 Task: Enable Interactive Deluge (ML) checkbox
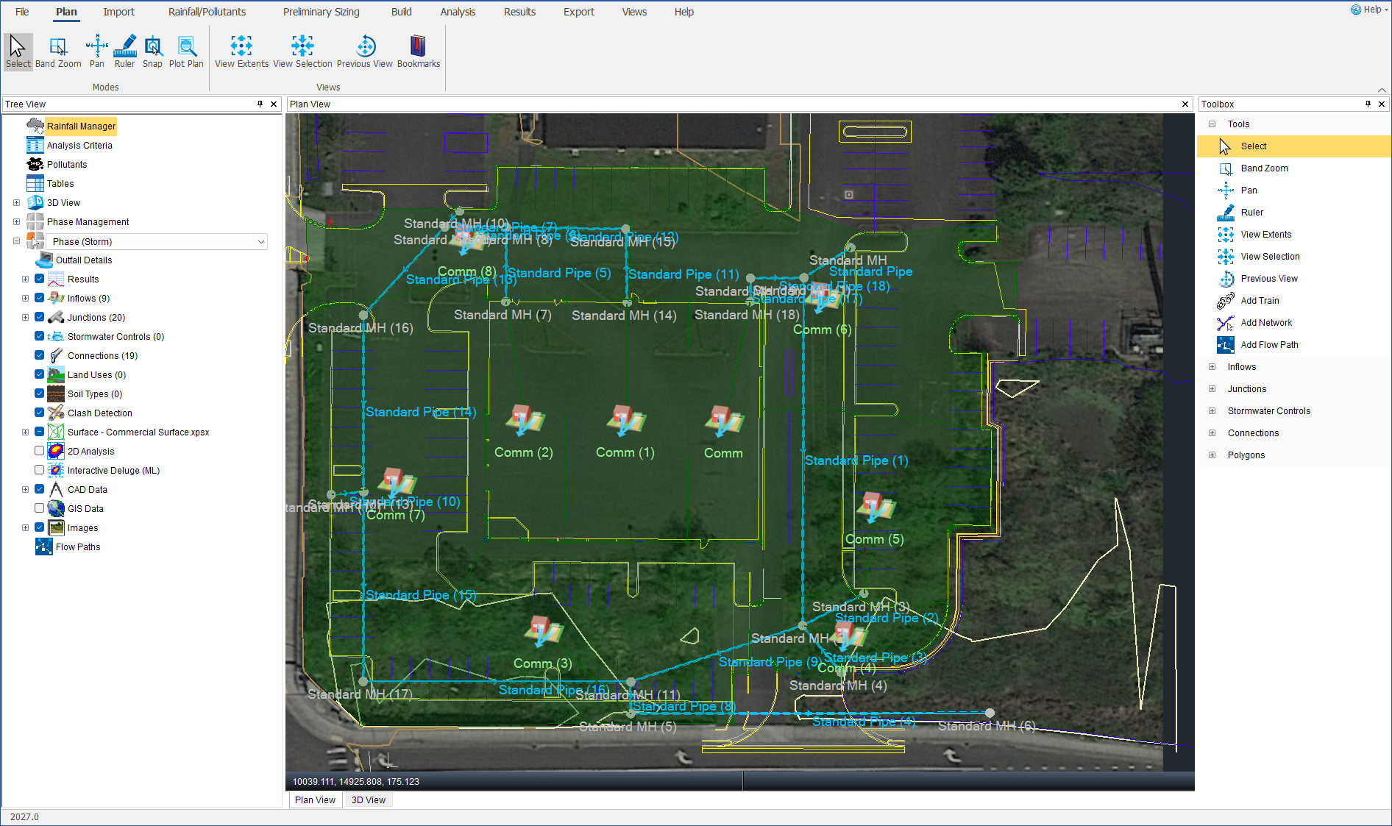(40, 470)
